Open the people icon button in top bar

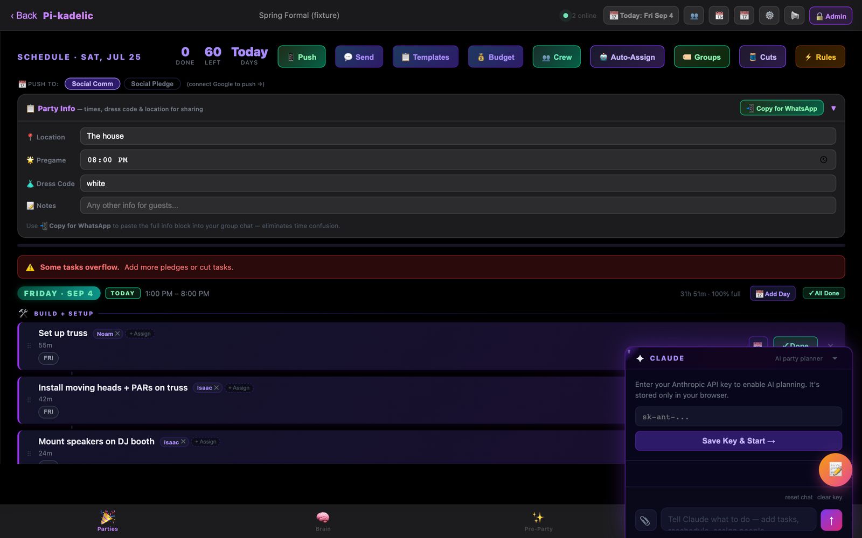(x=694, y=16)
